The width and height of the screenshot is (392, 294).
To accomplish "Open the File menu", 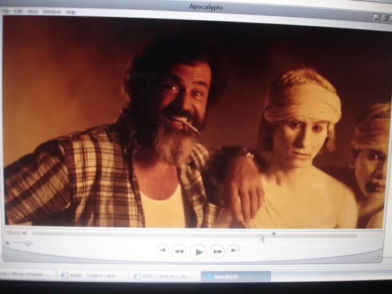I will (6, 11).
